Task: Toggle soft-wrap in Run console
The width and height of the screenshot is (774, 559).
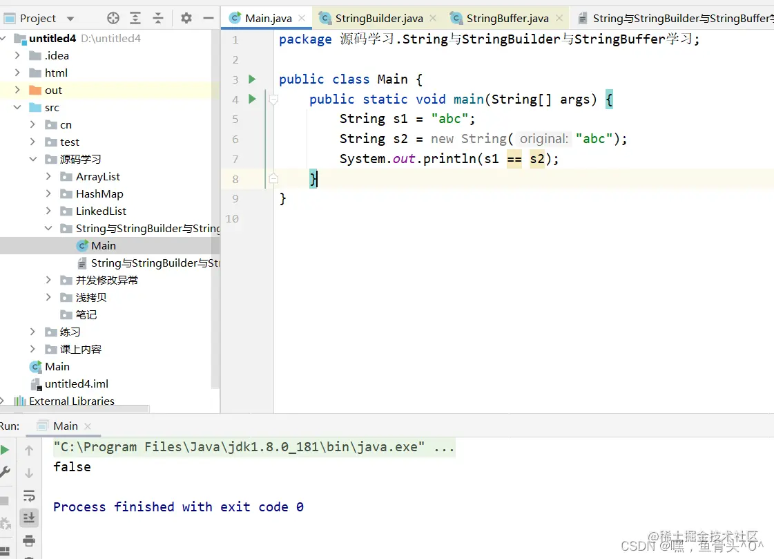Action: pos(29,496)
